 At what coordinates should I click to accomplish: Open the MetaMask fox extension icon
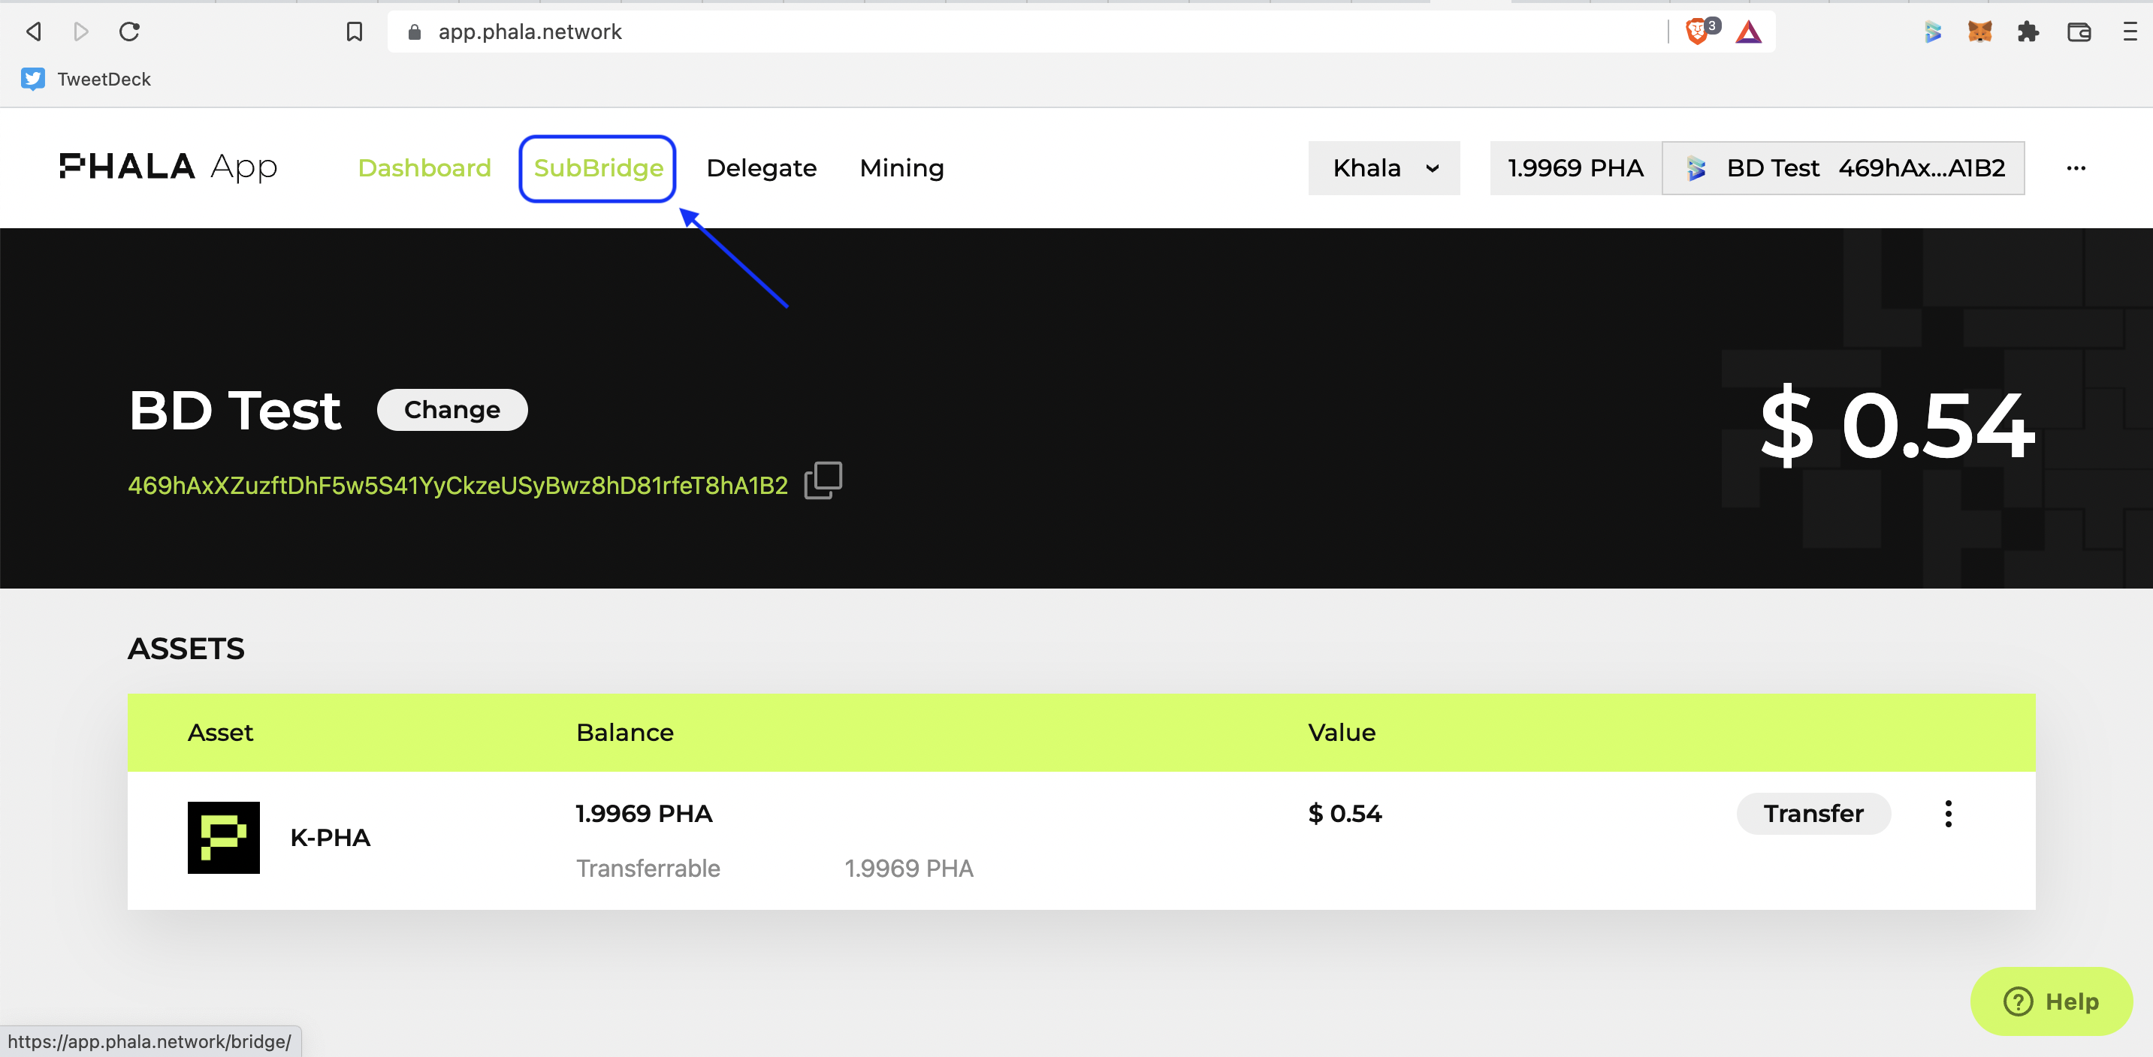1980,32
